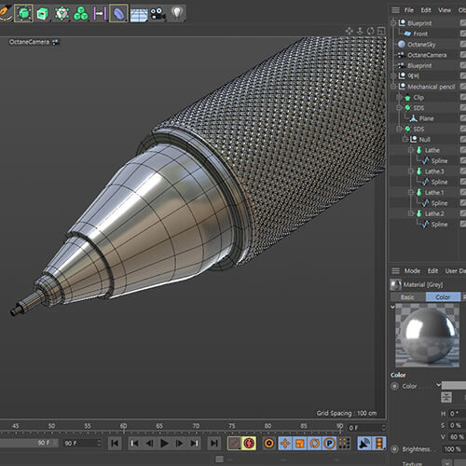Toggle rotation keyframe recording
Image resolution: width=466 pixels, height=466 pixels.
pyautogui.click(x=315, y=444)
